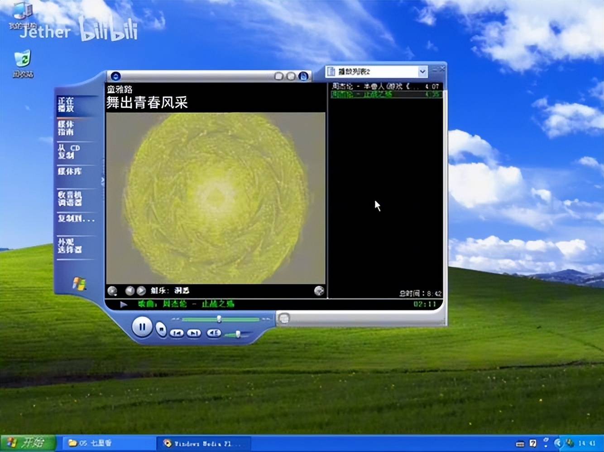Click the volume slider handle
This screenshot has width=604, height=452.
(238, 334)
